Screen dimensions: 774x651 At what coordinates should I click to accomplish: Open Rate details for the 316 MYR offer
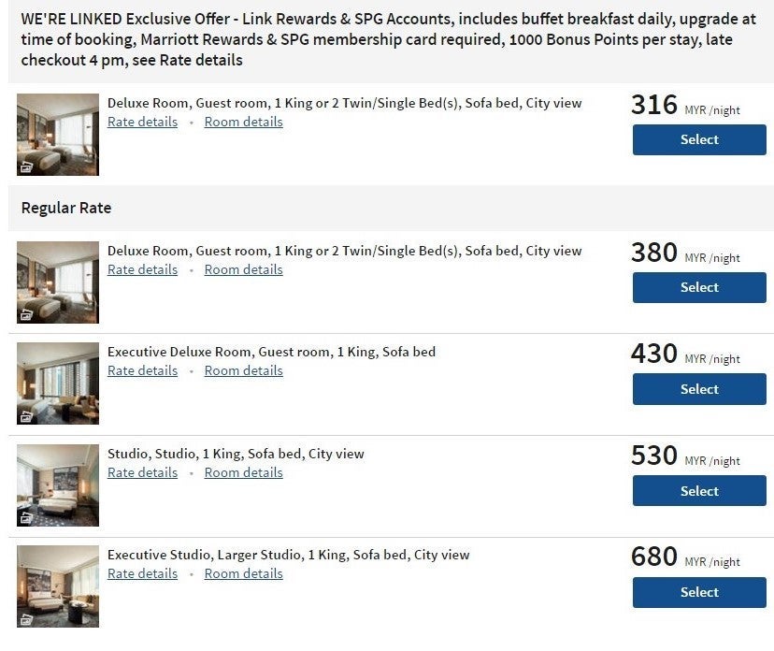pos(143,122)
